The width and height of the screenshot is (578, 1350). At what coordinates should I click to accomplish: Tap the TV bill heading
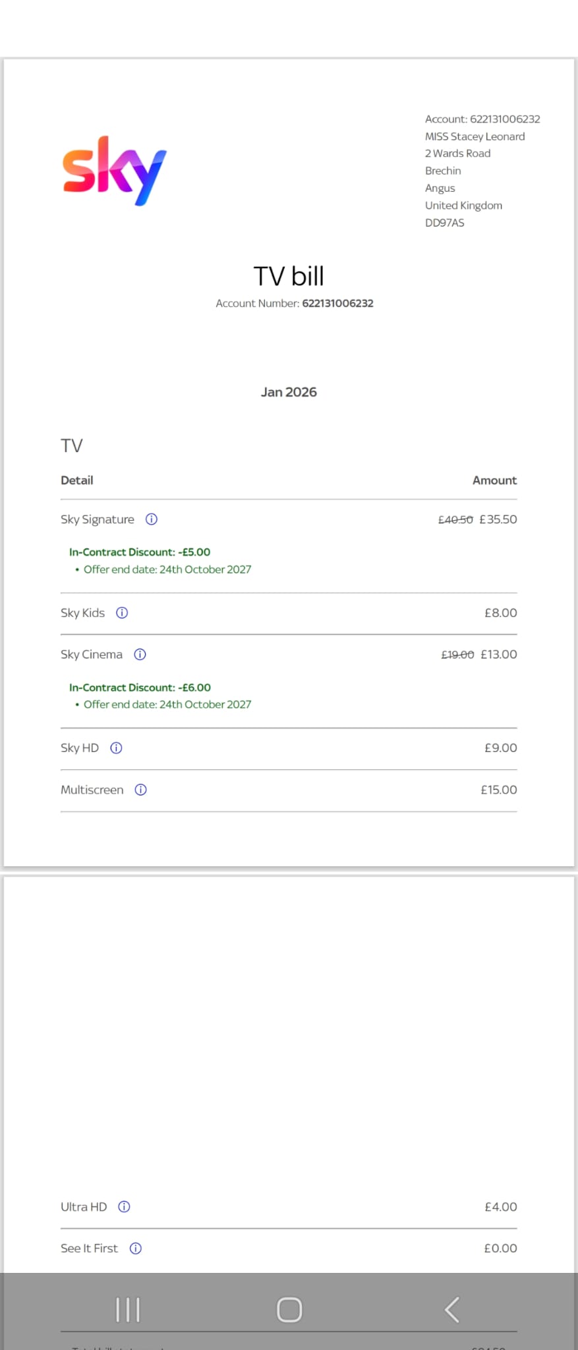click(289, 276)
